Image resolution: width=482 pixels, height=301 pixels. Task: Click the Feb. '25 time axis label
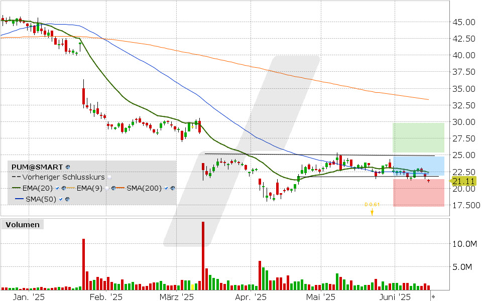pyautogui.click(x=106, y=297)
